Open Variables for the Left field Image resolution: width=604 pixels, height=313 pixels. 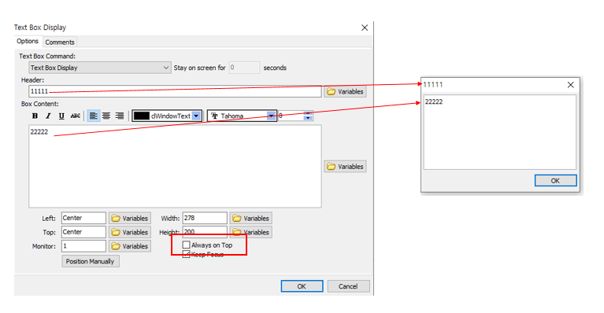tap(130, 218)
